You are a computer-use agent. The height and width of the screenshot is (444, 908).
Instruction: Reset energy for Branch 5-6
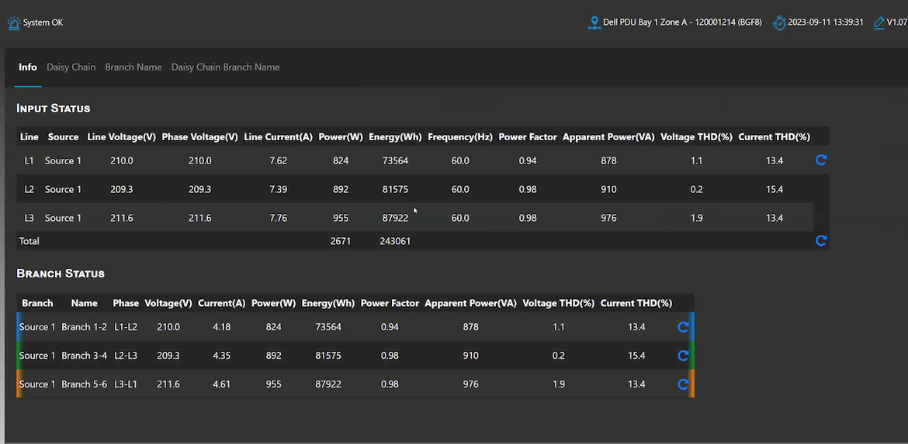tap(683, 384)
